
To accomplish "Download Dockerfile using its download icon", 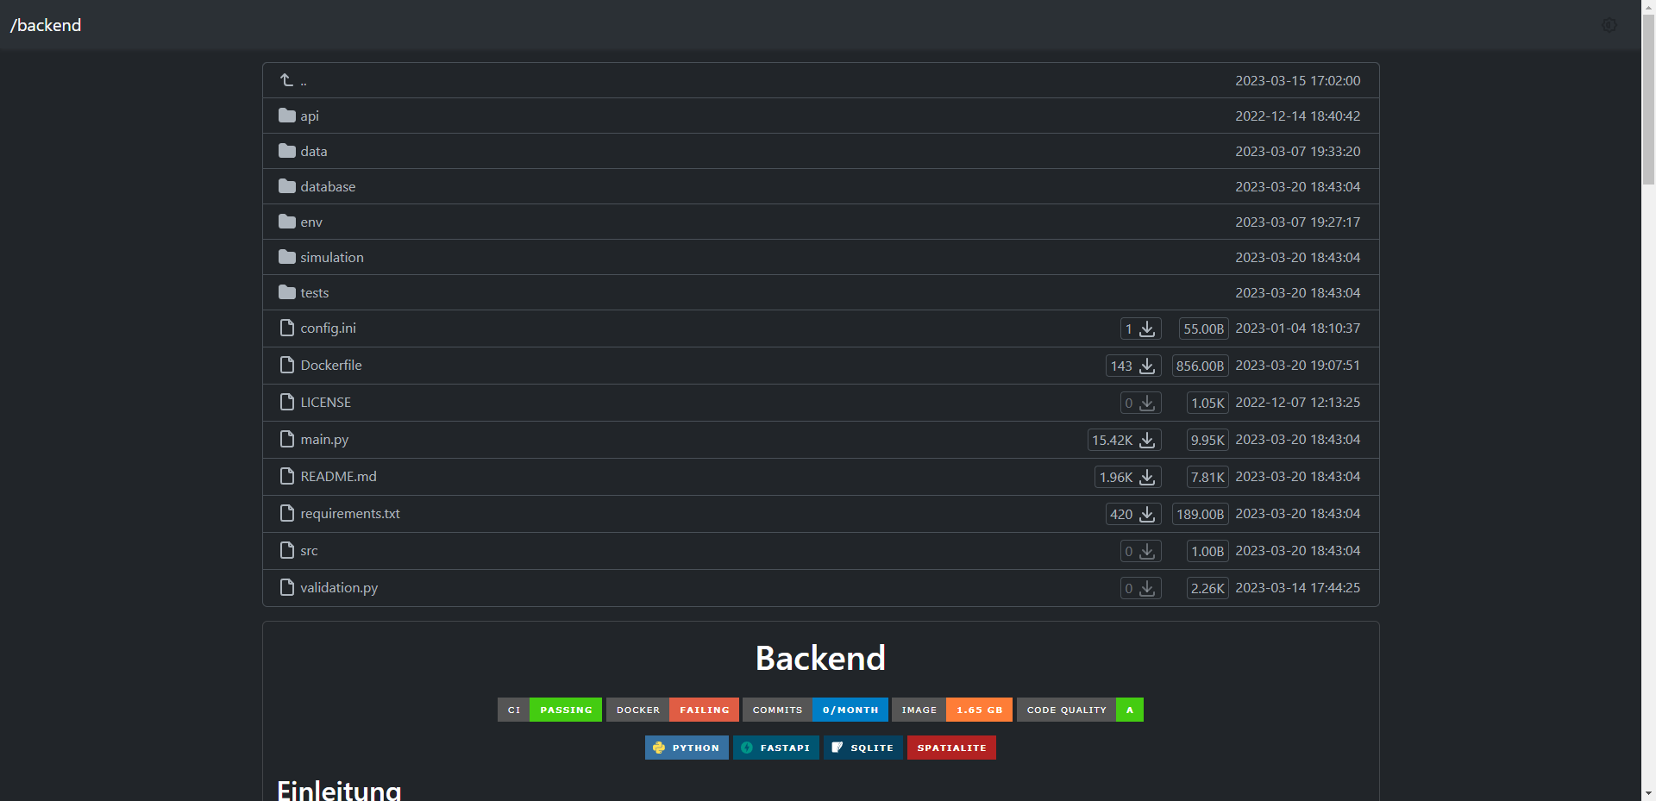I will 1145,366.
